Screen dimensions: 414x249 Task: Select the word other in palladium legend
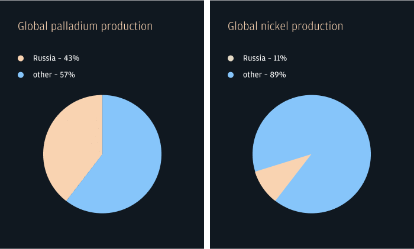(43, 75)
